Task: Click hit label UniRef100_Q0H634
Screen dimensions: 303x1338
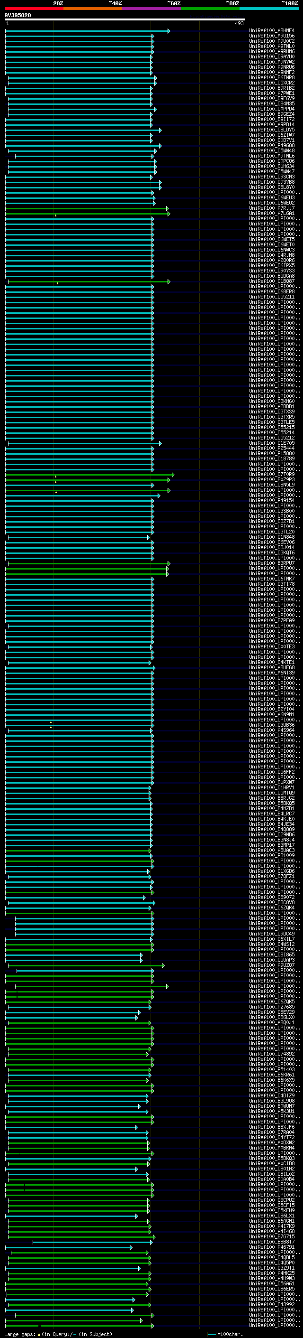Action: click(272, 166)
